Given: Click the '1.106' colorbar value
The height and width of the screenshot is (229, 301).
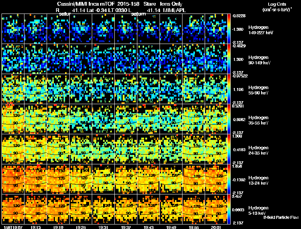Looking at the screenshot, I should click(238, 89).
